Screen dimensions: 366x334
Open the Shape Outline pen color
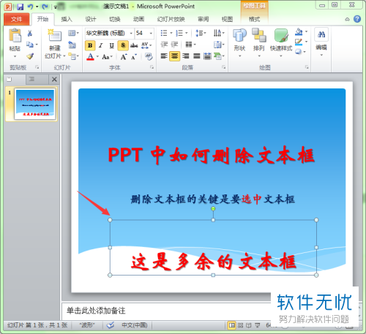[x=299, y=42]
